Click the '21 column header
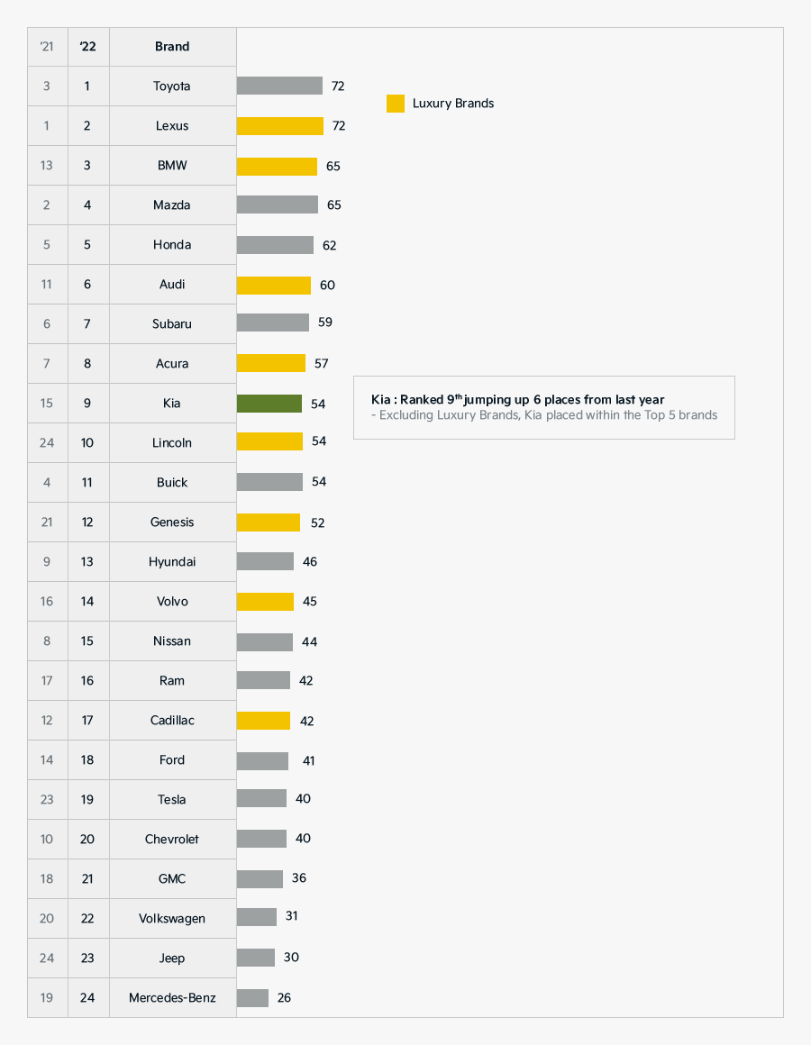 pyautogui.click(x=47, y=47)
